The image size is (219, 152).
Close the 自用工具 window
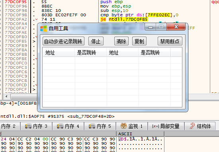pos(176,27)
